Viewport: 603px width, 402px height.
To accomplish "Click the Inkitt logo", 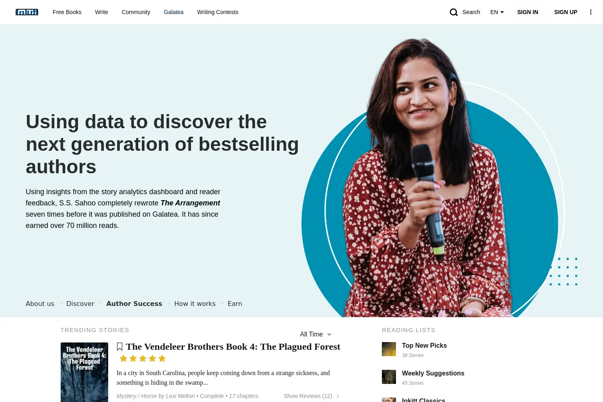I will (27, 12).
